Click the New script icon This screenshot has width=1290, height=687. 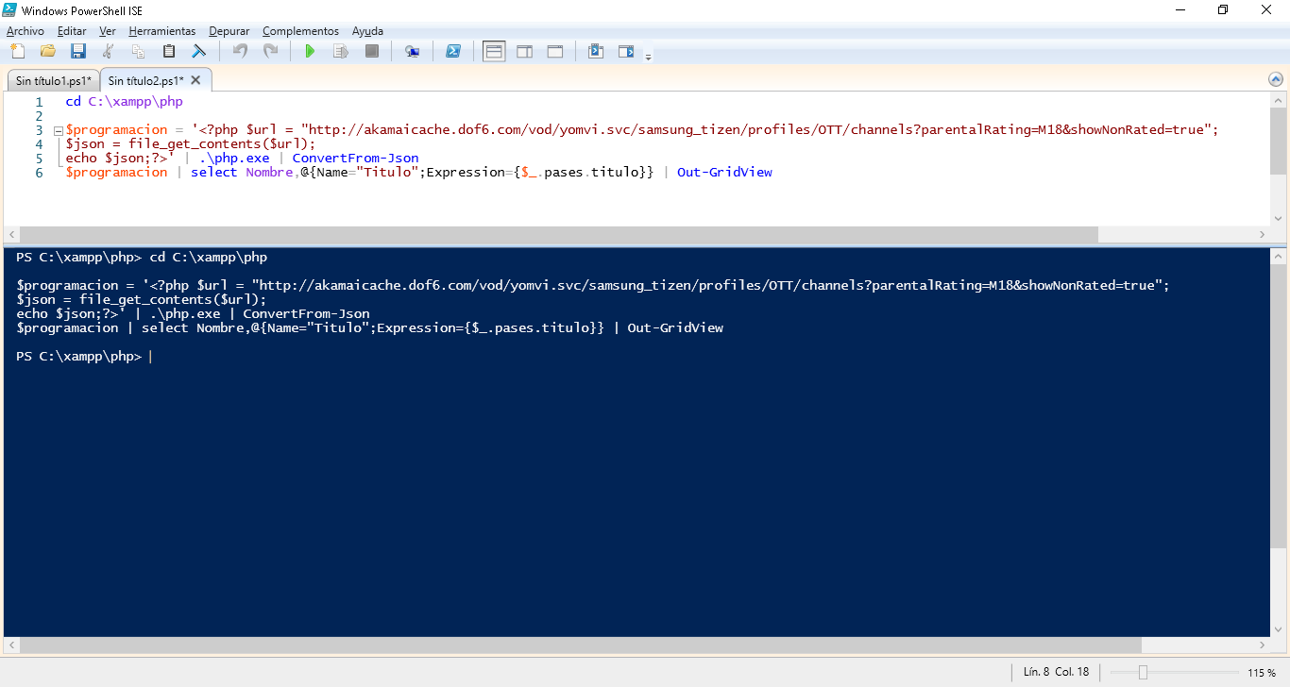pos(18,51)
